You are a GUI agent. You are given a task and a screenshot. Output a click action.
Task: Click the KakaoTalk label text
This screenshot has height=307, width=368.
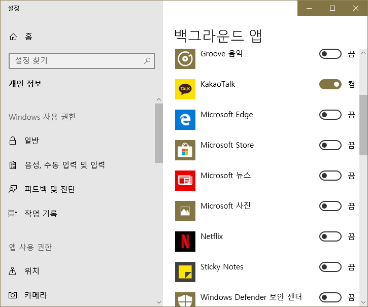pyautogui.click(x=218, y=84)
